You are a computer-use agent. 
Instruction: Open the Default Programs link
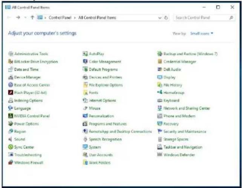[103, 70]
